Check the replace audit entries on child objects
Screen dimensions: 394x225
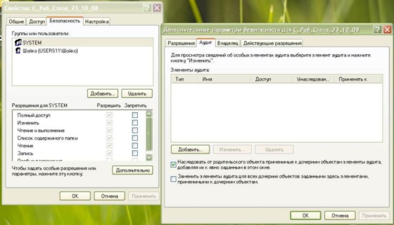pos(174,179)
